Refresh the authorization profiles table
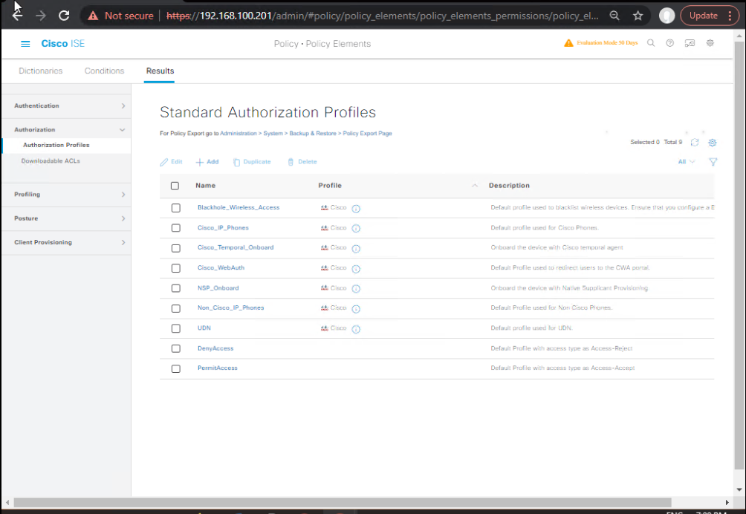This screenshot has width=746, height=514. coord(695,142)
